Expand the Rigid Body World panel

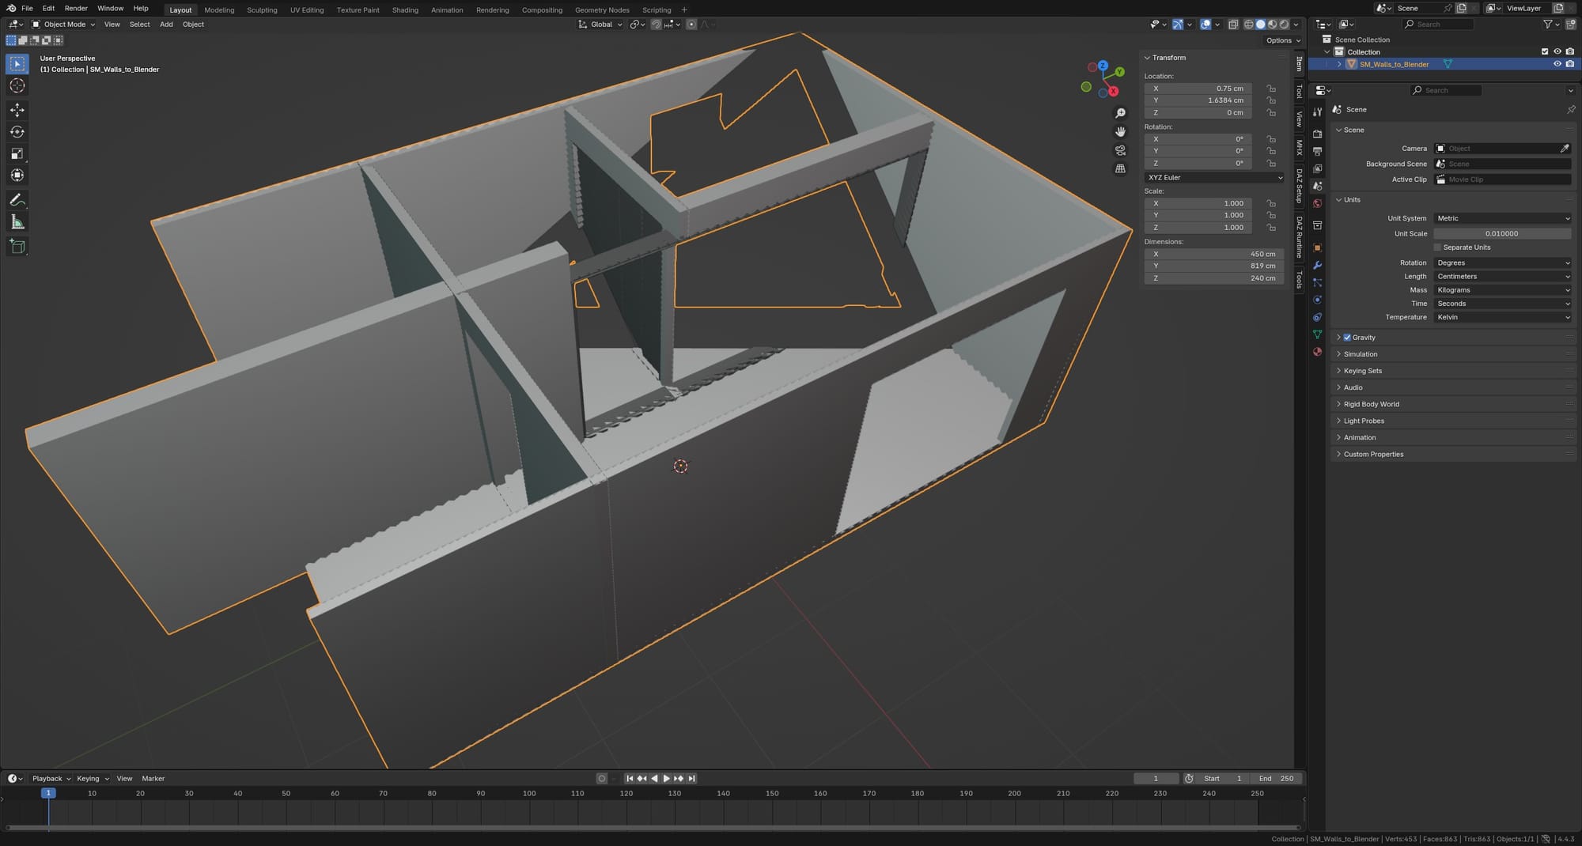coord(1371,404)
